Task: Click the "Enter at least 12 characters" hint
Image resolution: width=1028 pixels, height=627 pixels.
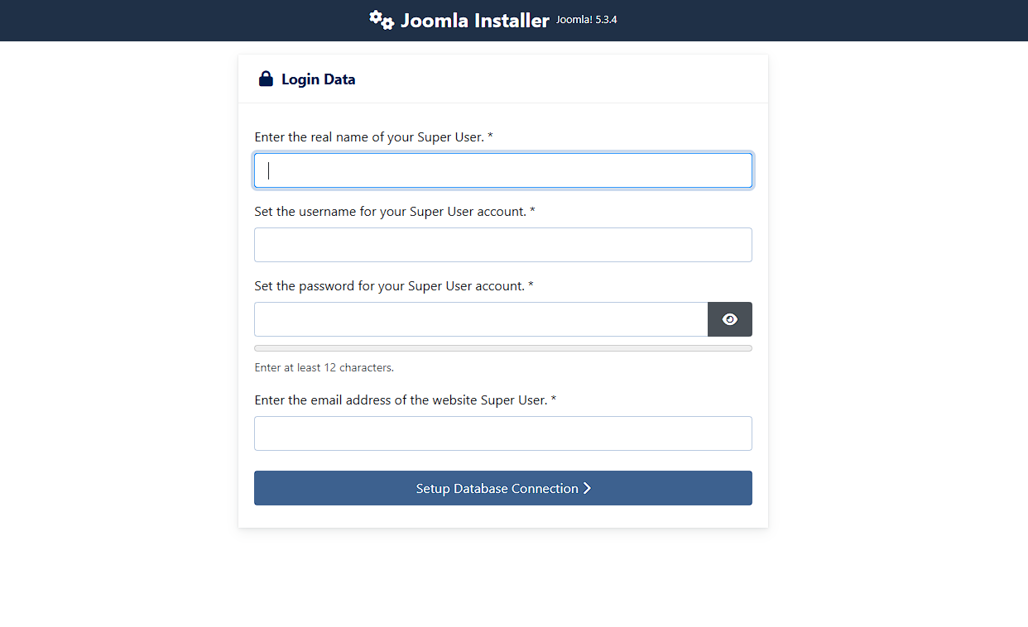Action: click(x=324, y=367)
